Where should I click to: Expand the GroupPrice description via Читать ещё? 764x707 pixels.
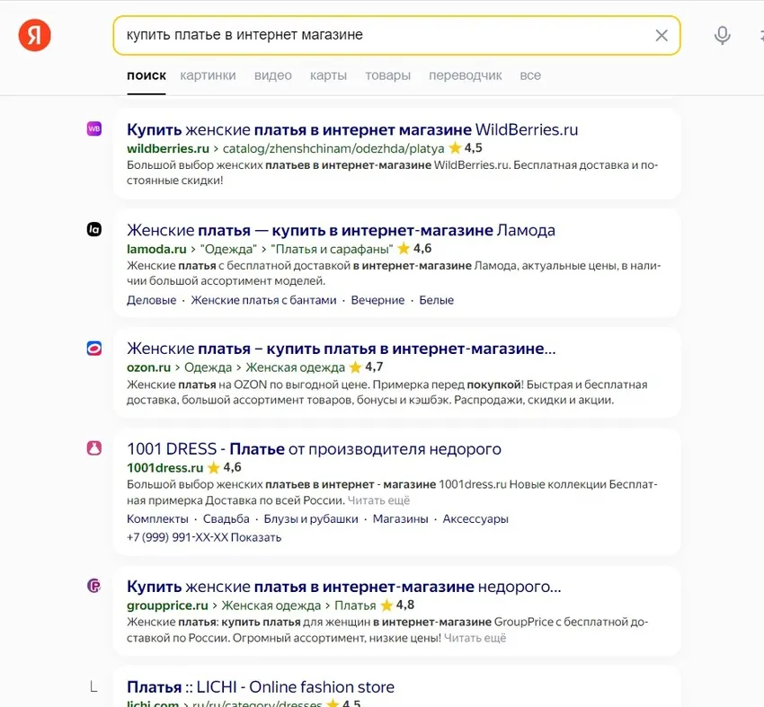point(475,637)
